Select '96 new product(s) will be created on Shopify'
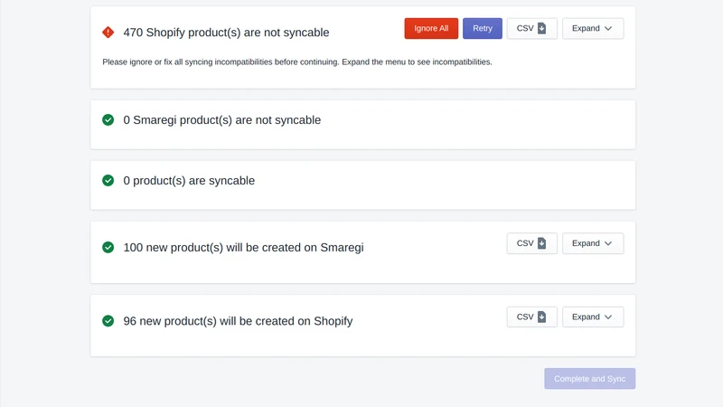 coord(238,321)
